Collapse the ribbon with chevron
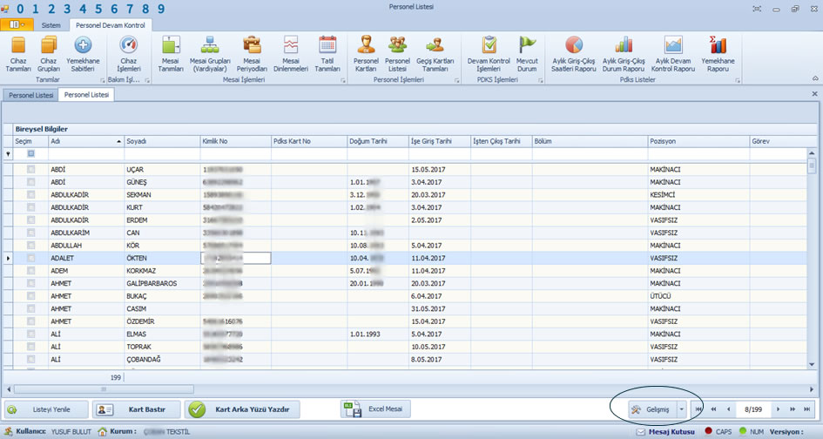This screenshot has width=823, height=439. tap(815, 78)
